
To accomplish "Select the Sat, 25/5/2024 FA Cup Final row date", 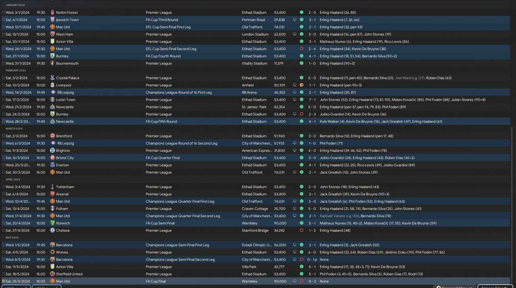I will 18,281.
